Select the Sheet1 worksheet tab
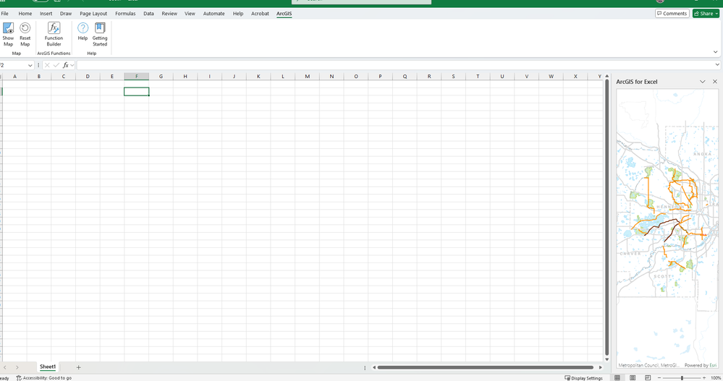 pos(48,367)
